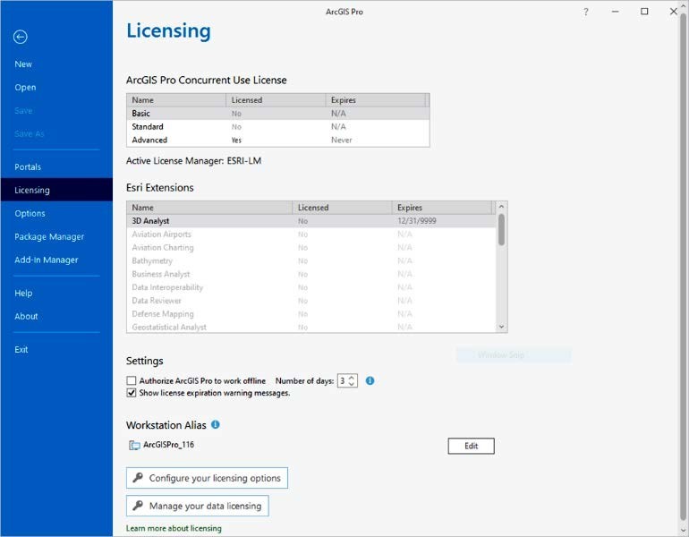This screenshot has width=689, height=537.
Task: Increase number of days with up arrow
Action: point(352,378)
